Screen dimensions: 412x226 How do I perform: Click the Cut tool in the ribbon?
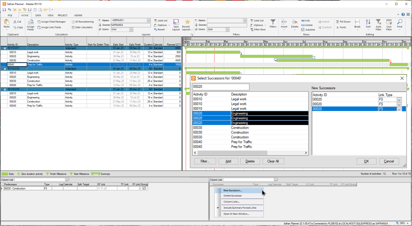coord(17,22)
